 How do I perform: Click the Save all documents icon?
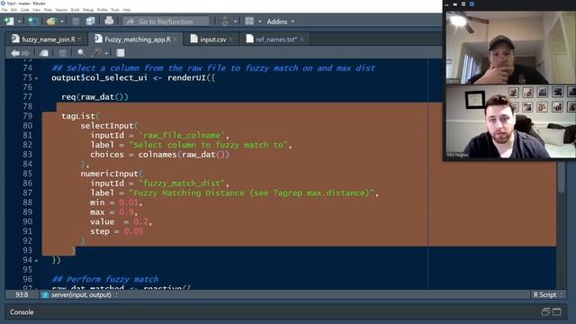click(x=90, y=22)
